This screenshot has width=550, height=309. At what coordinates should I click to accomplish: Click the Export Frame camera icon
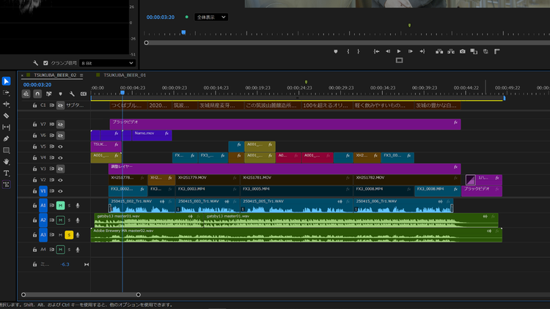click(462, 51)
